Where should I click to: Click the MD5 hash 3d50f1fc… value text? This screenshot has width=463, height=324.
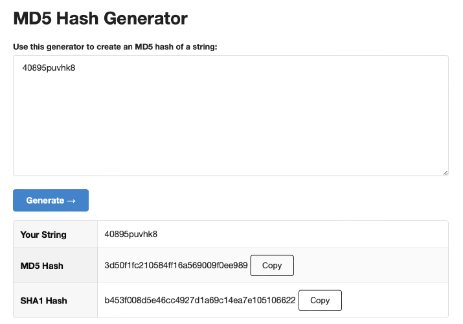point(176,265)
